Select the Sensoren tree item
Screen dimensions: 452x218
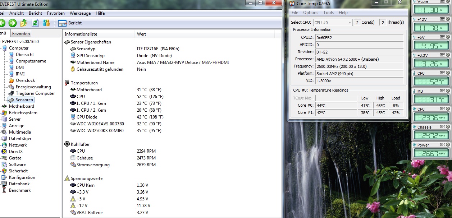click(21, 100)
